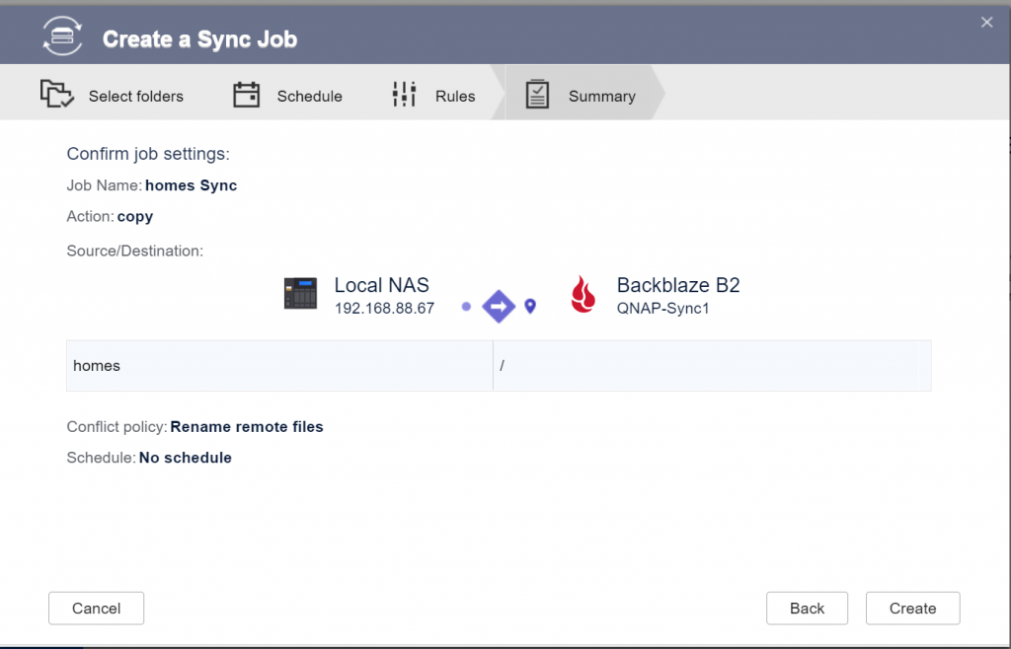Click the Local NAS source title
1011x649 pixels.
click(382, 285)
